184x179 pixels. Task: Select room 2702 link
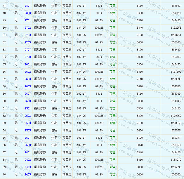point(28,28)
